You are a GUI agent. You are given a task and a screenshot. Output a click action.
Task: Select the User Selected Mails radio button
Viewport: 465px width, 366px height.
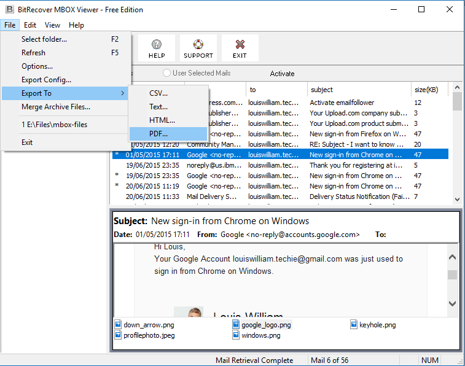tap(166, 73)
